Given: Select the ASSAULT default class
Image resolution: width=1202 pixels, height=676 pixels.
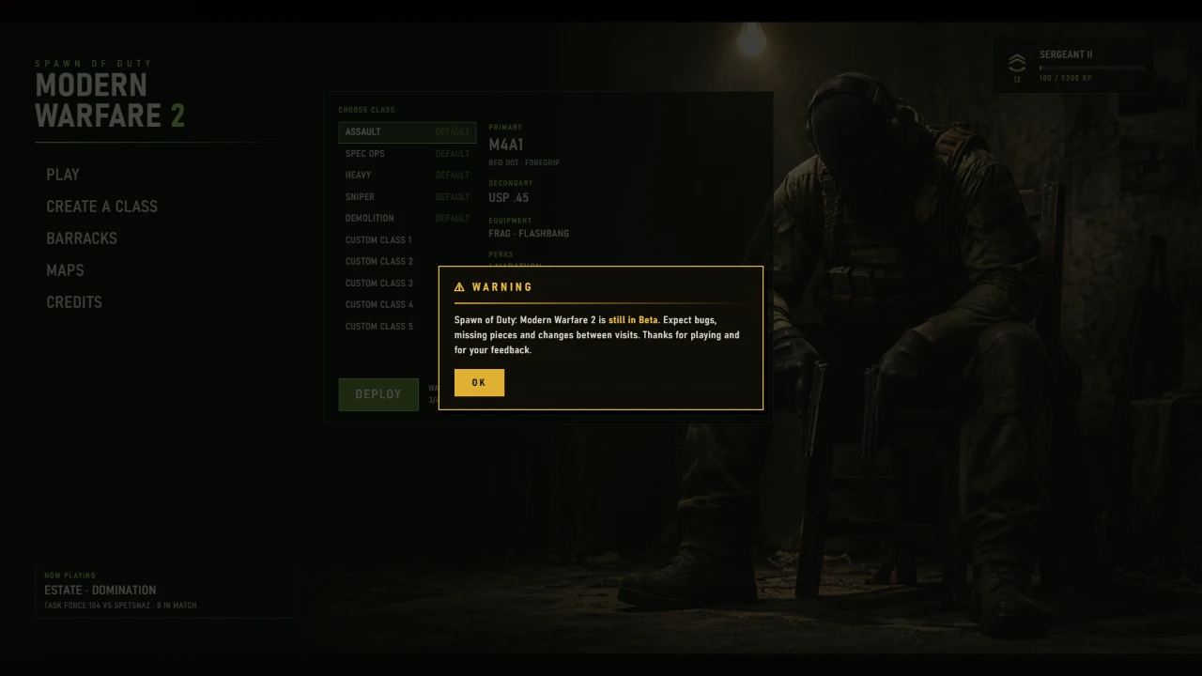Looking at the screenshot, I should tap(408, 131).
